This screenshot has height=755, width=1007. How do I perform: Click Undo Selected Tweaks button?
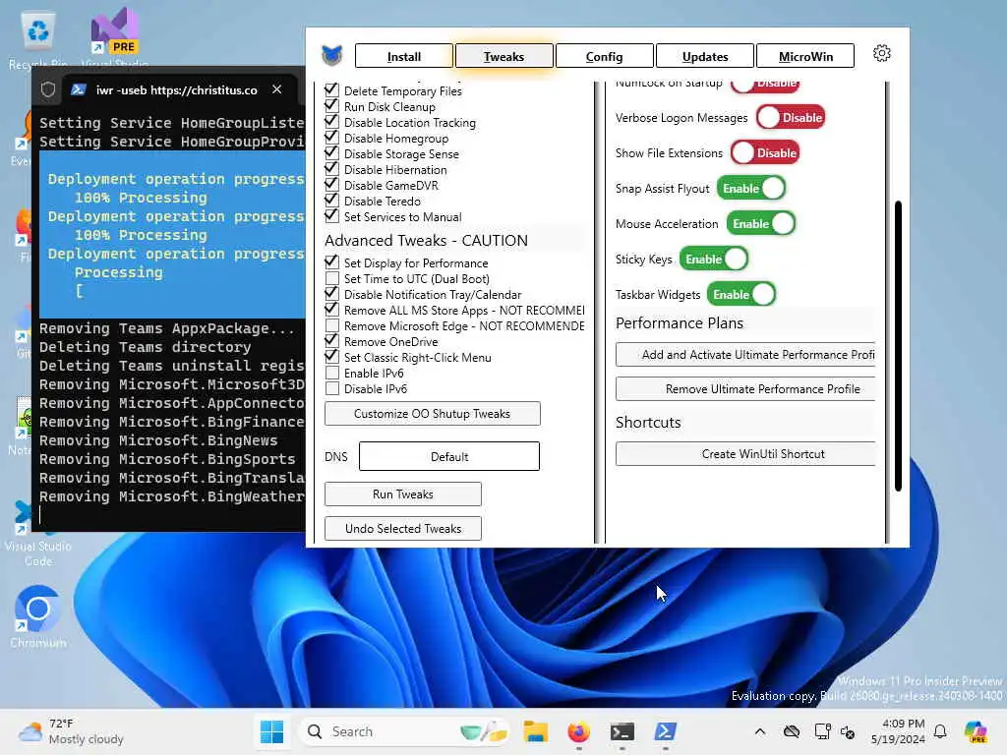tap(402, 528)
